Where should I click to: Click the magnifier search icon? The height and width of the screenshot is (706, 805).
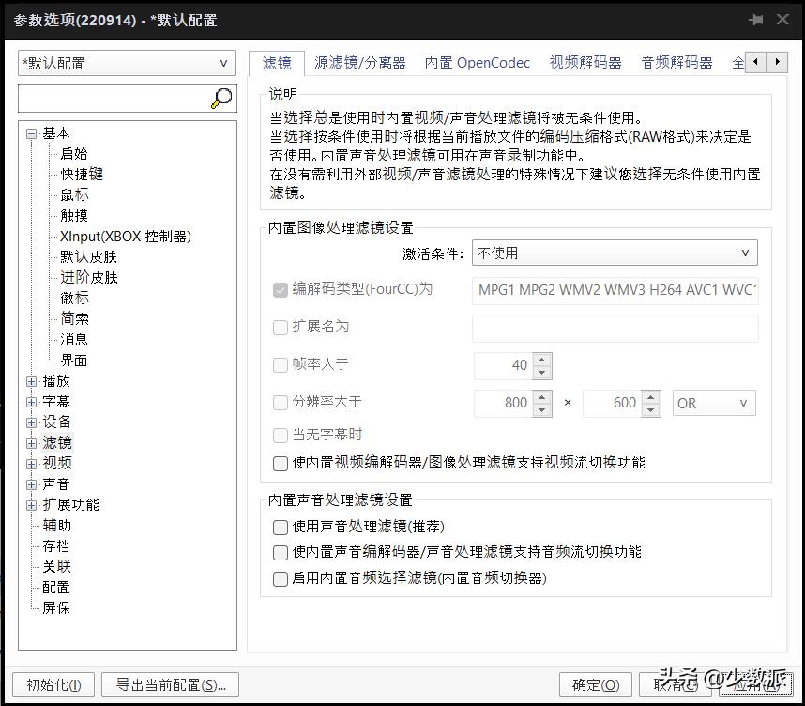(x=221, y=96)
